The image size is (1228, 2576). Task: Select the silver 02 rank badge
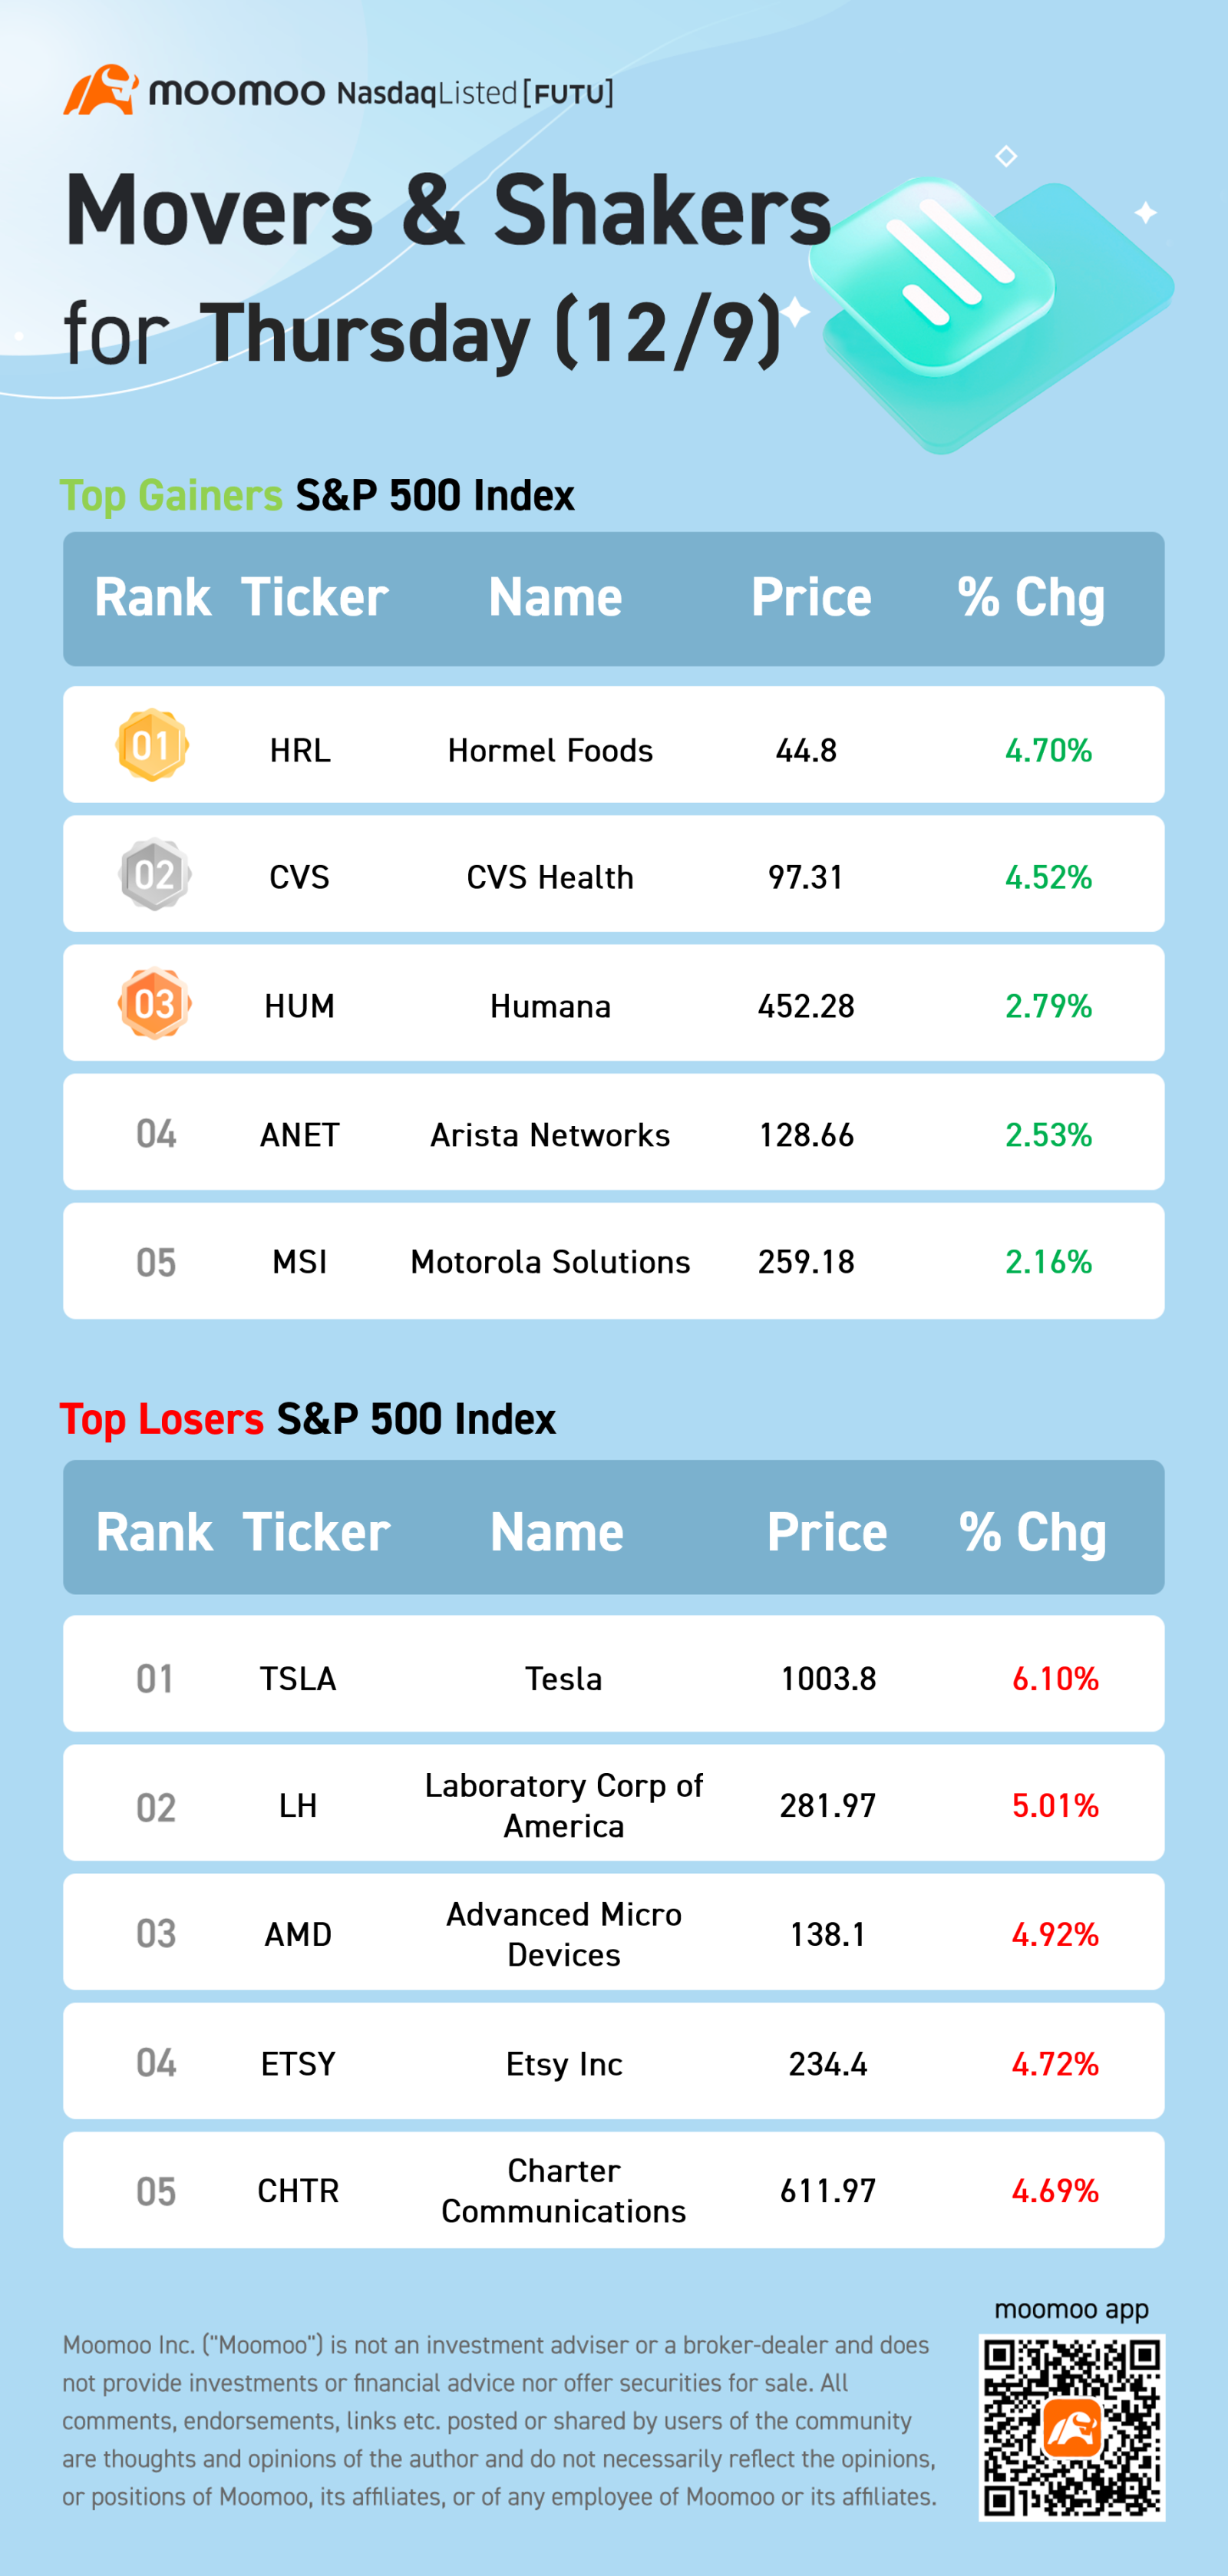point(154,875)
